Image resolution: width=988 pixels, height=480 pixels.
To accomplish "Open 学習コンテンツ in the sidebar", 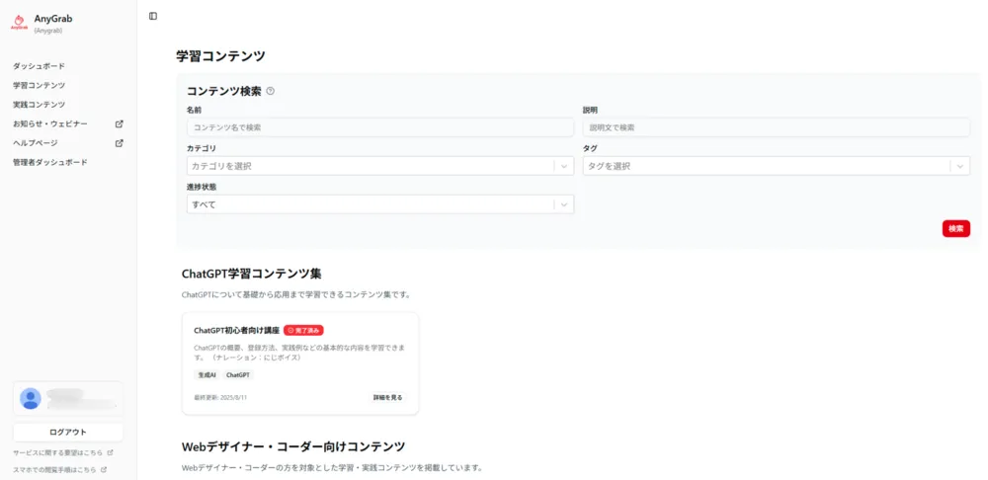I will [40, 85].
